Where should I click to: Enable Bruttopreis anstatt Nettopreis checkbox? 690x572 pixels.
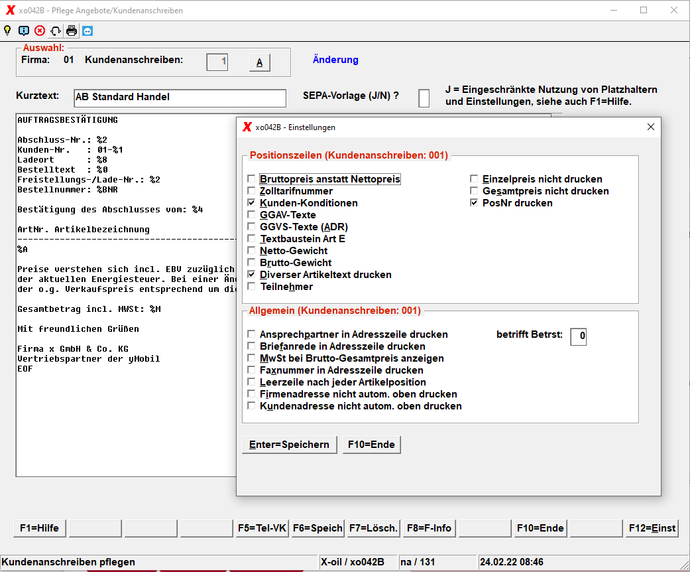(251, 179)
